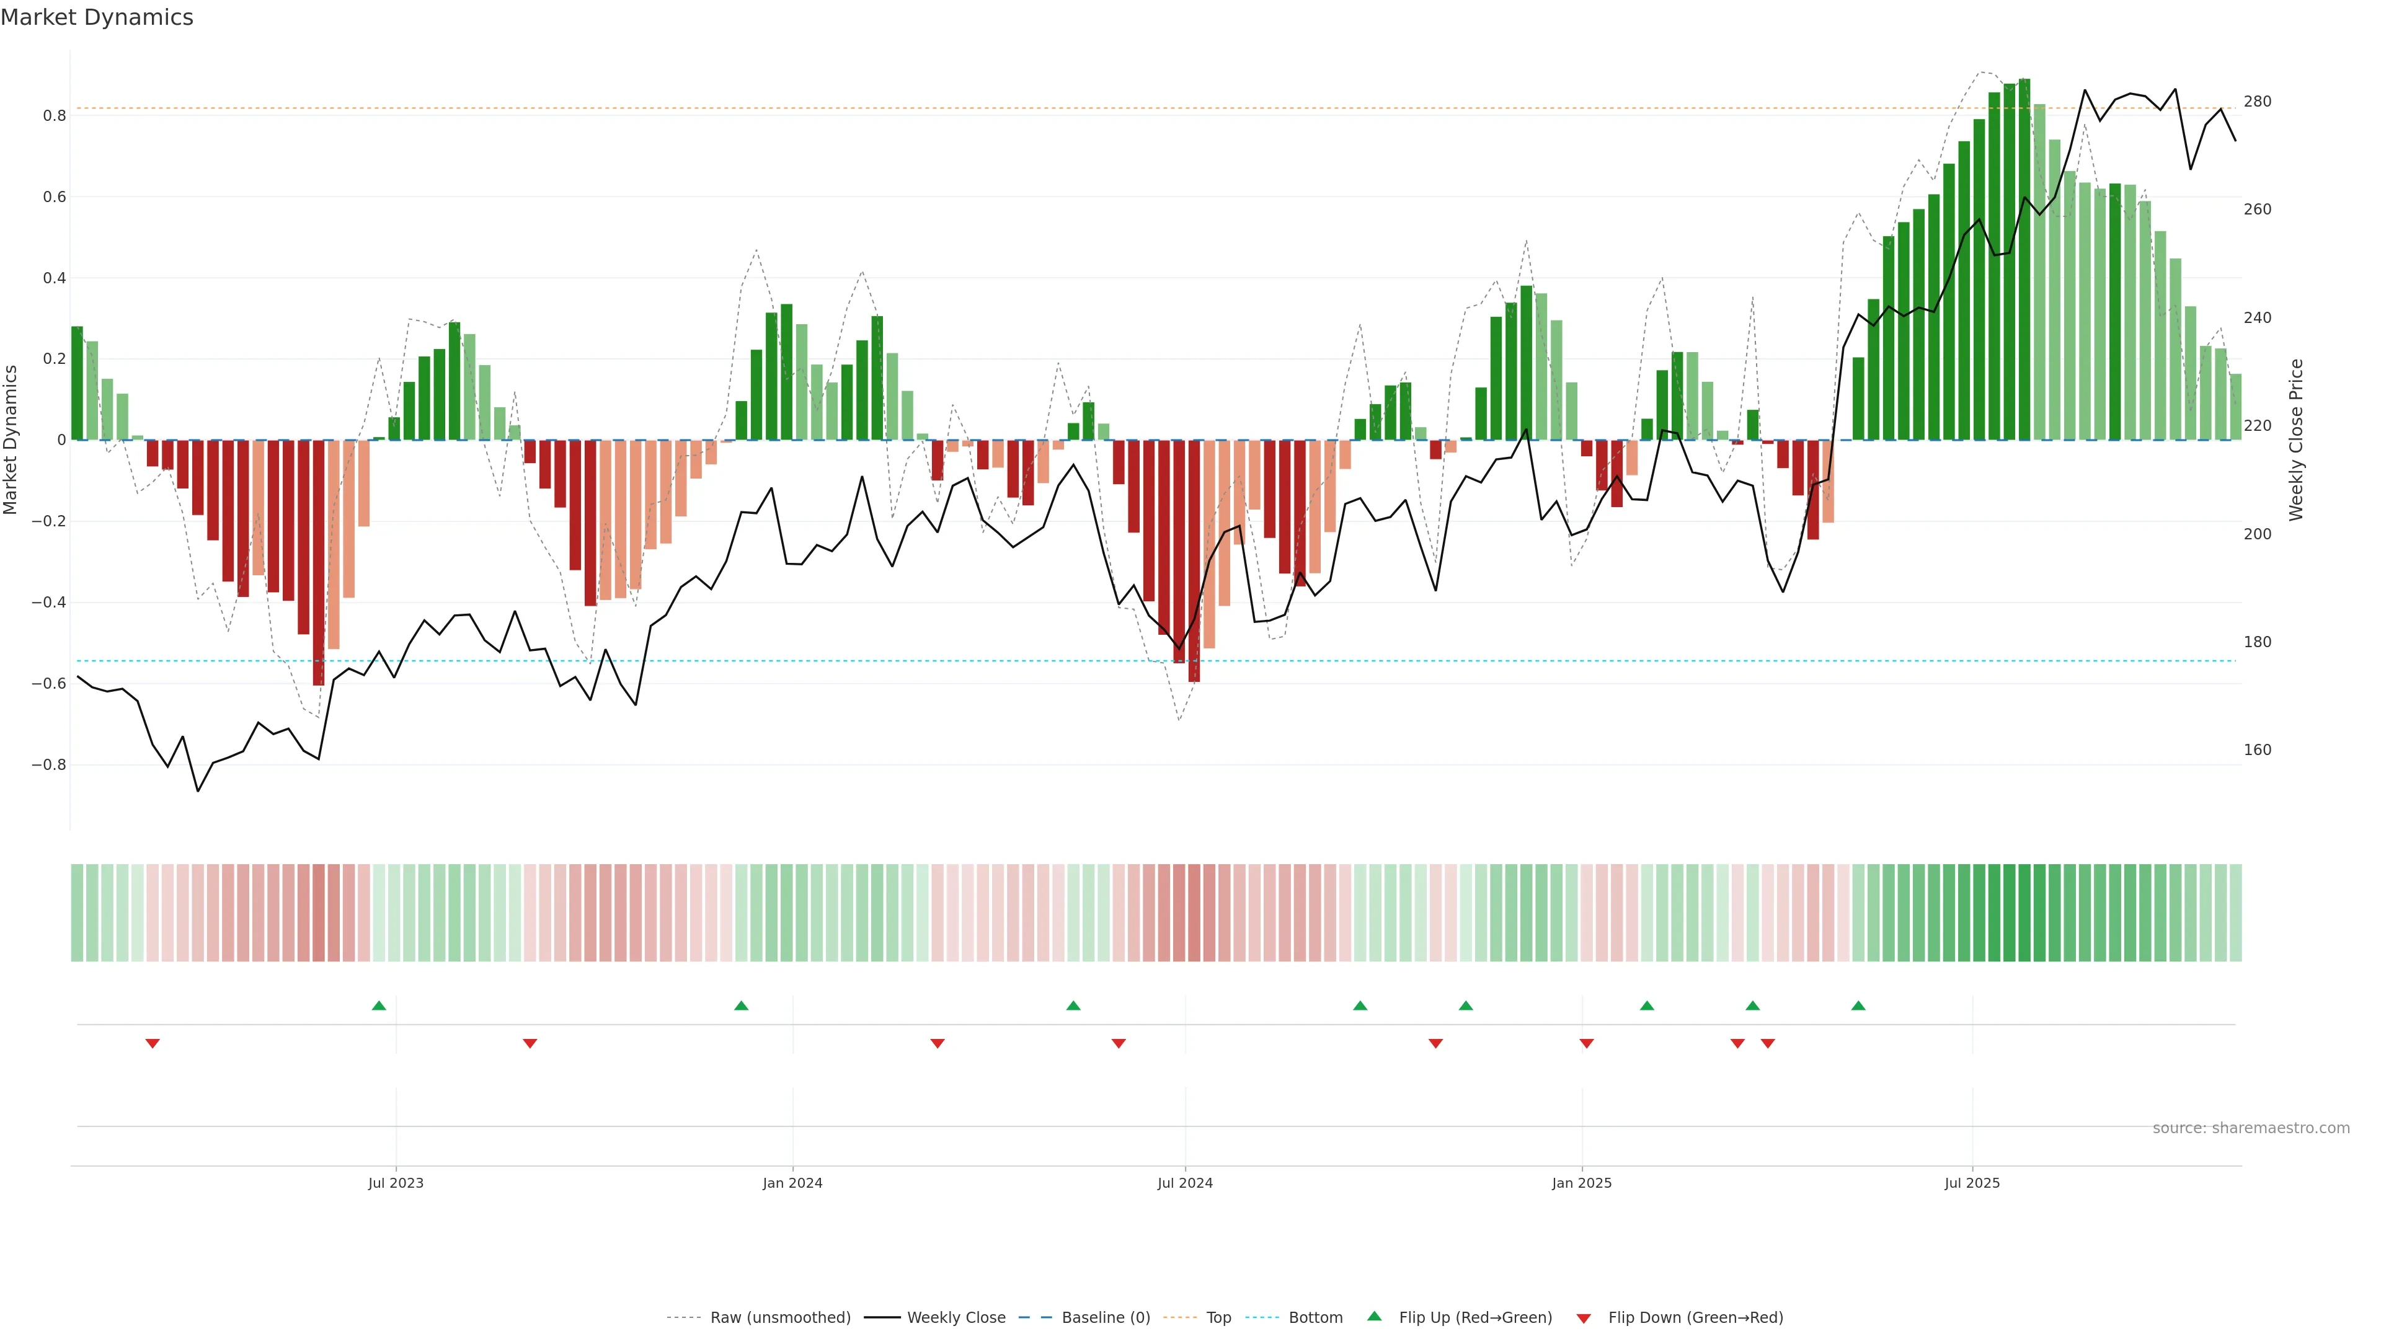Screen dimensions: 2381x1339
Task: Click the last red flip-down triangle marker
Action: pos(1767,1043)
